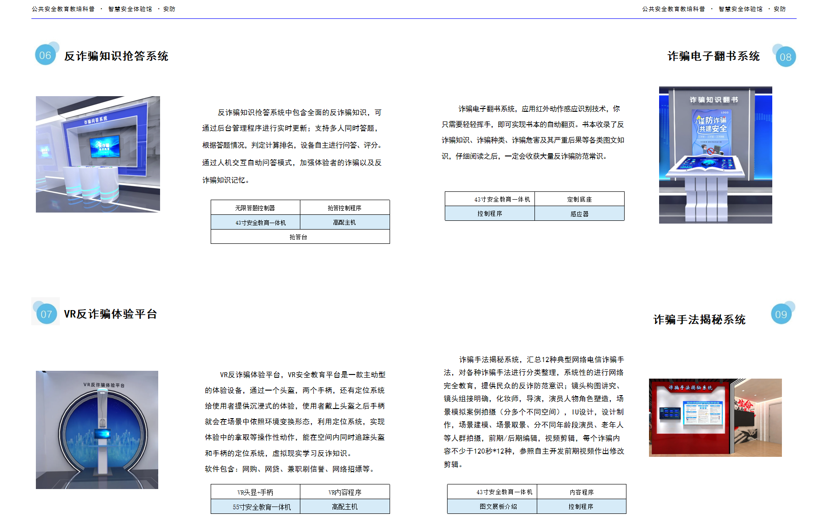Select the 诈骗知识翻书 kiosk rendering image
This screenshot has width=827, height=524.
coord(715,155)
